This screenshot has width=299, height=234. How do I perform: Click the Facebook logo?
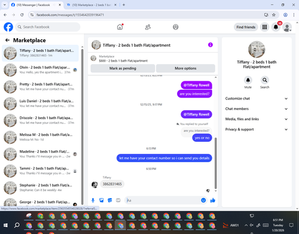click(8, 27)
